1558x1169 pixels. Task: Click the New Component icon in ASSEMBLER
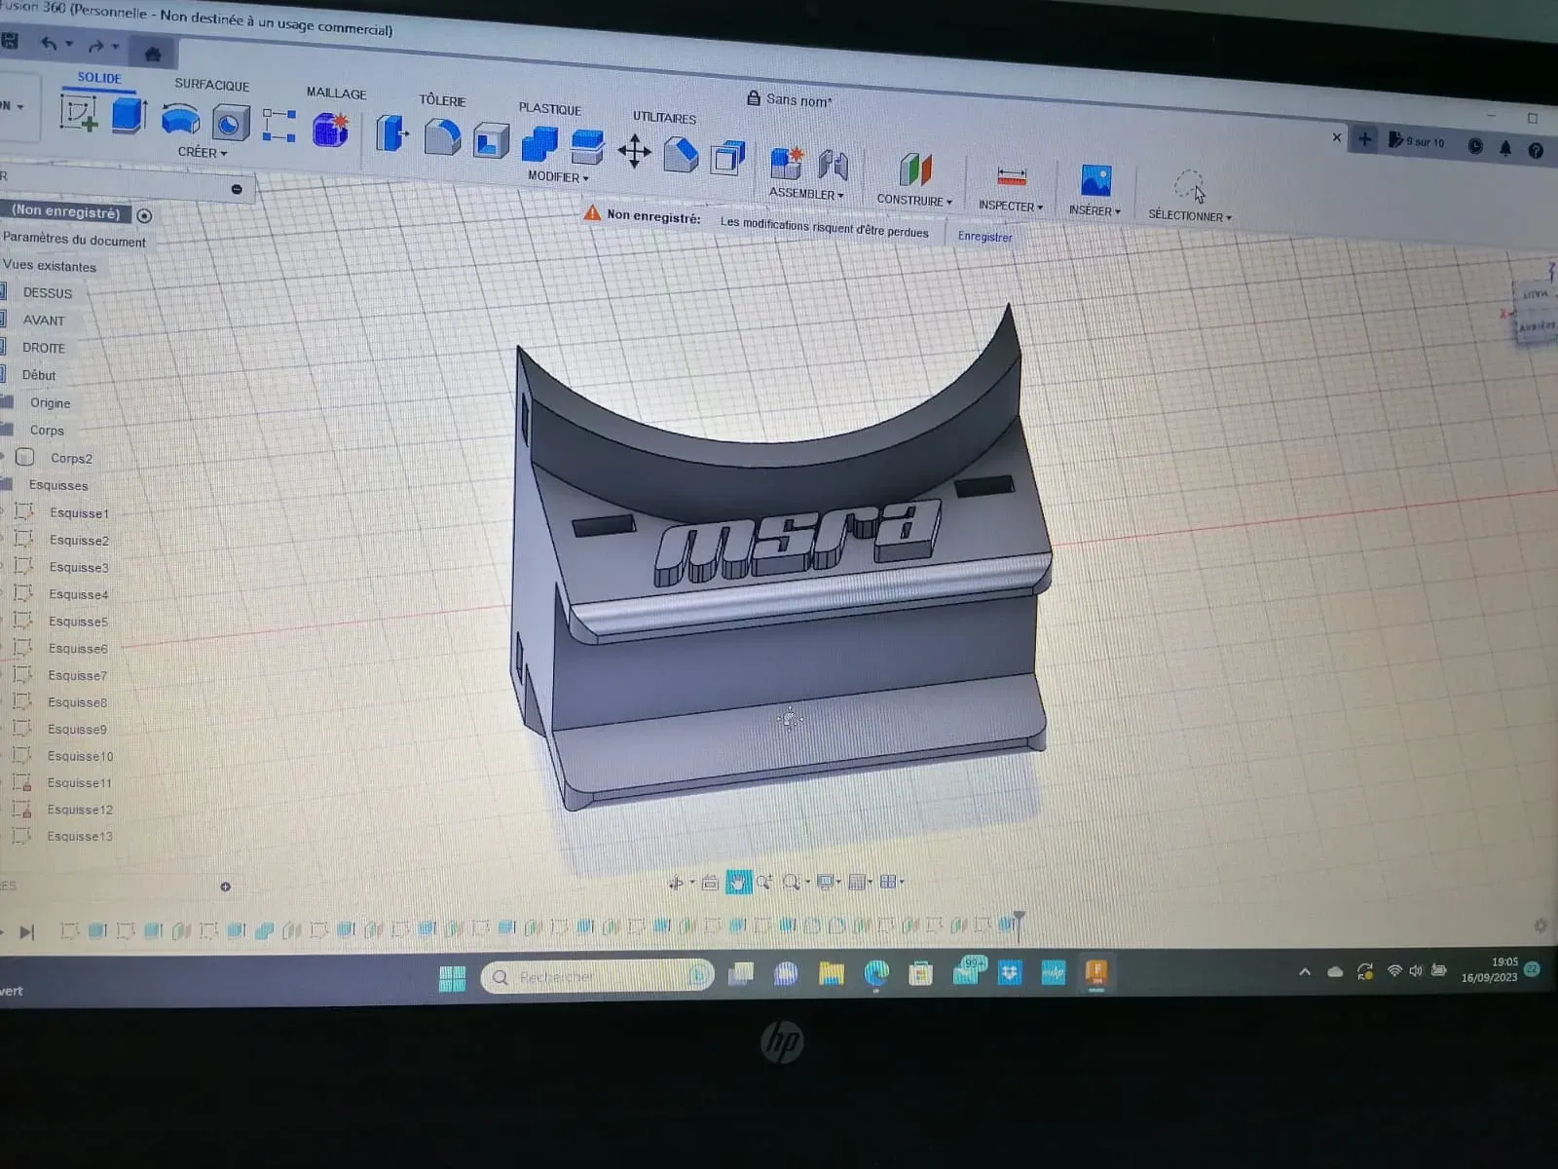point(787,163)
